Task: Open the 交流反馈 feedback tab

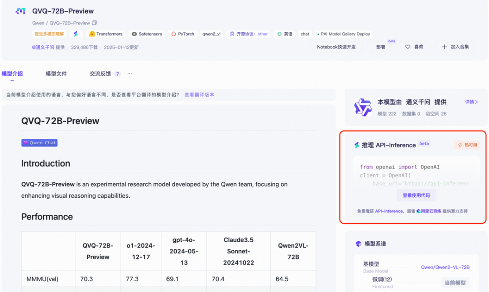Action: click(x=100, y=73)
